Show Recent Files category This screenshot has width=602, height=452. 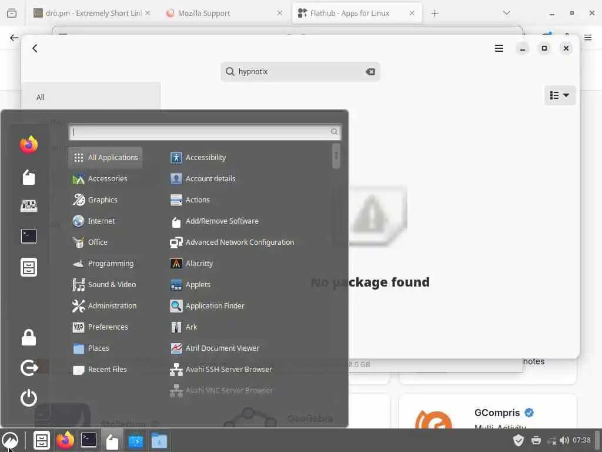(x=100, y=369)
